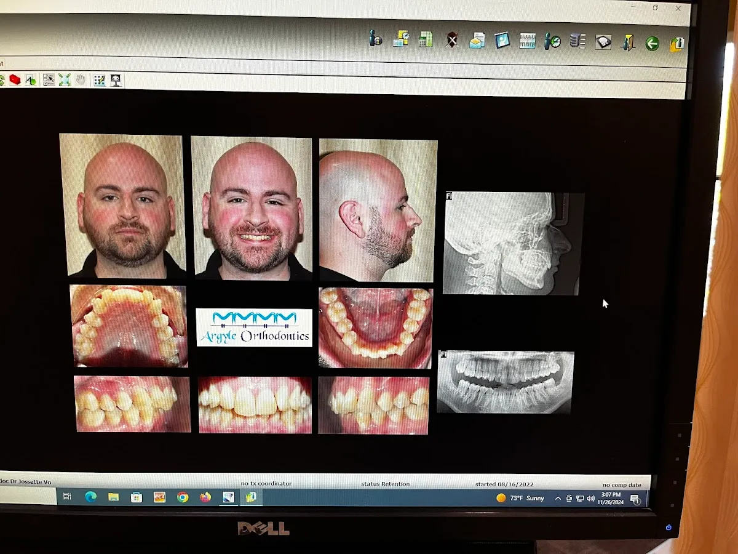Open the layout editor grid-and-pencil icon
This screenshot has width=738, height=554.
coord(99,80)
